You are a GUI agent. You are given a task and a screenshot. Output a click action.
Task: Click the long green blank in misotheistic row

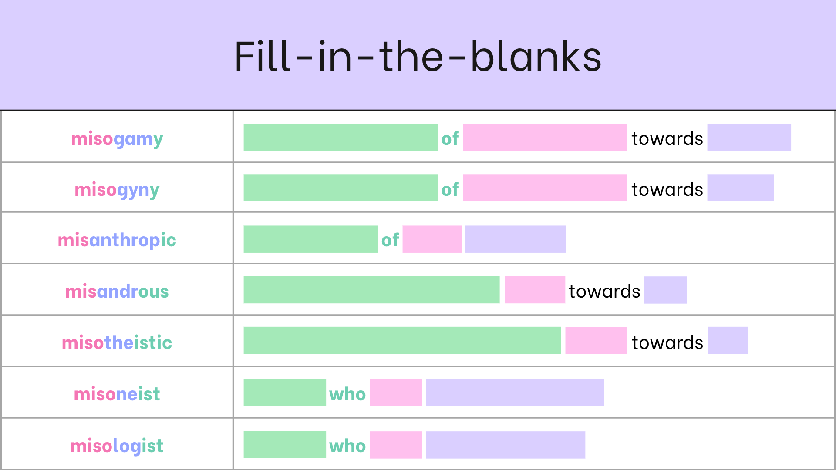pos(402,340)
